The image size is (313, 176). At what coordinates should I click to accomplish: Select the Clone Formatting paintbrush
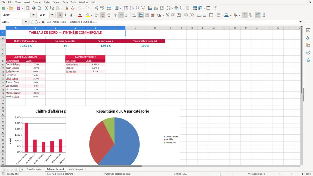[67, 8]
